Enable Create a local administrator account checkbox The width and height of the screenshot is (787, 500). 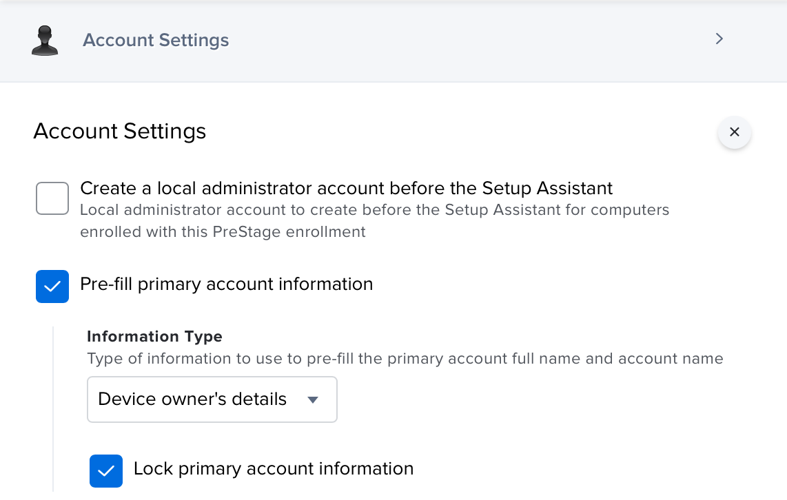coord(52,198)
